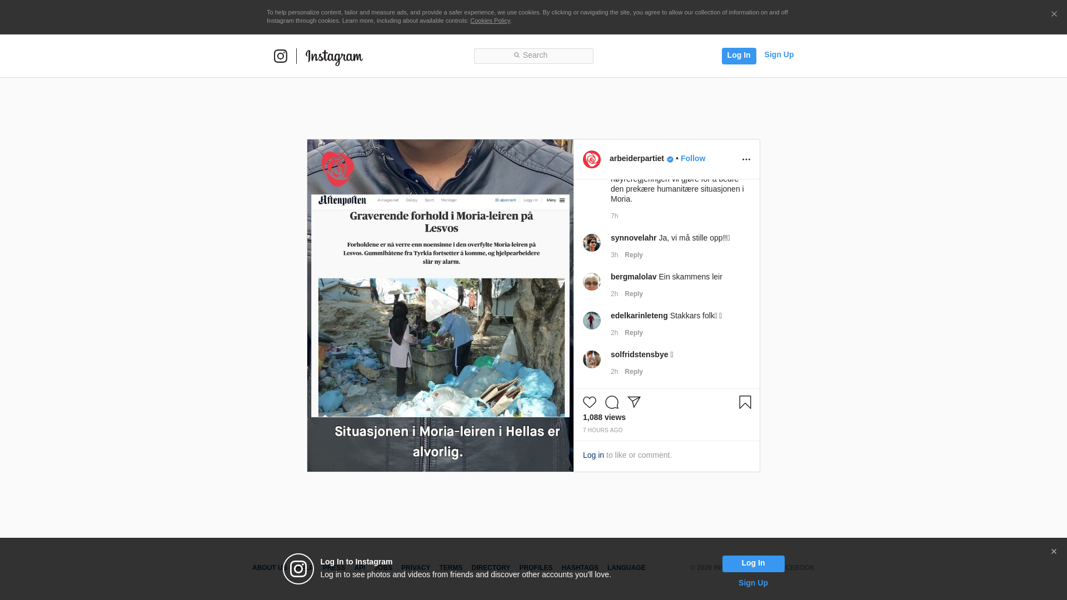Open the LANGUAGE footer selector

point(626,568)
